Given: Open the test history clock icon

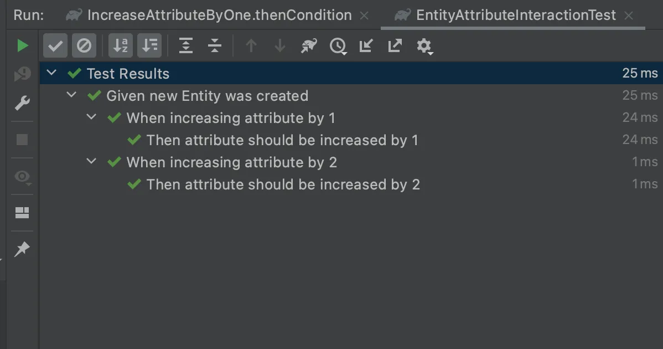Looking at the screenshot, I should point(338,46).
